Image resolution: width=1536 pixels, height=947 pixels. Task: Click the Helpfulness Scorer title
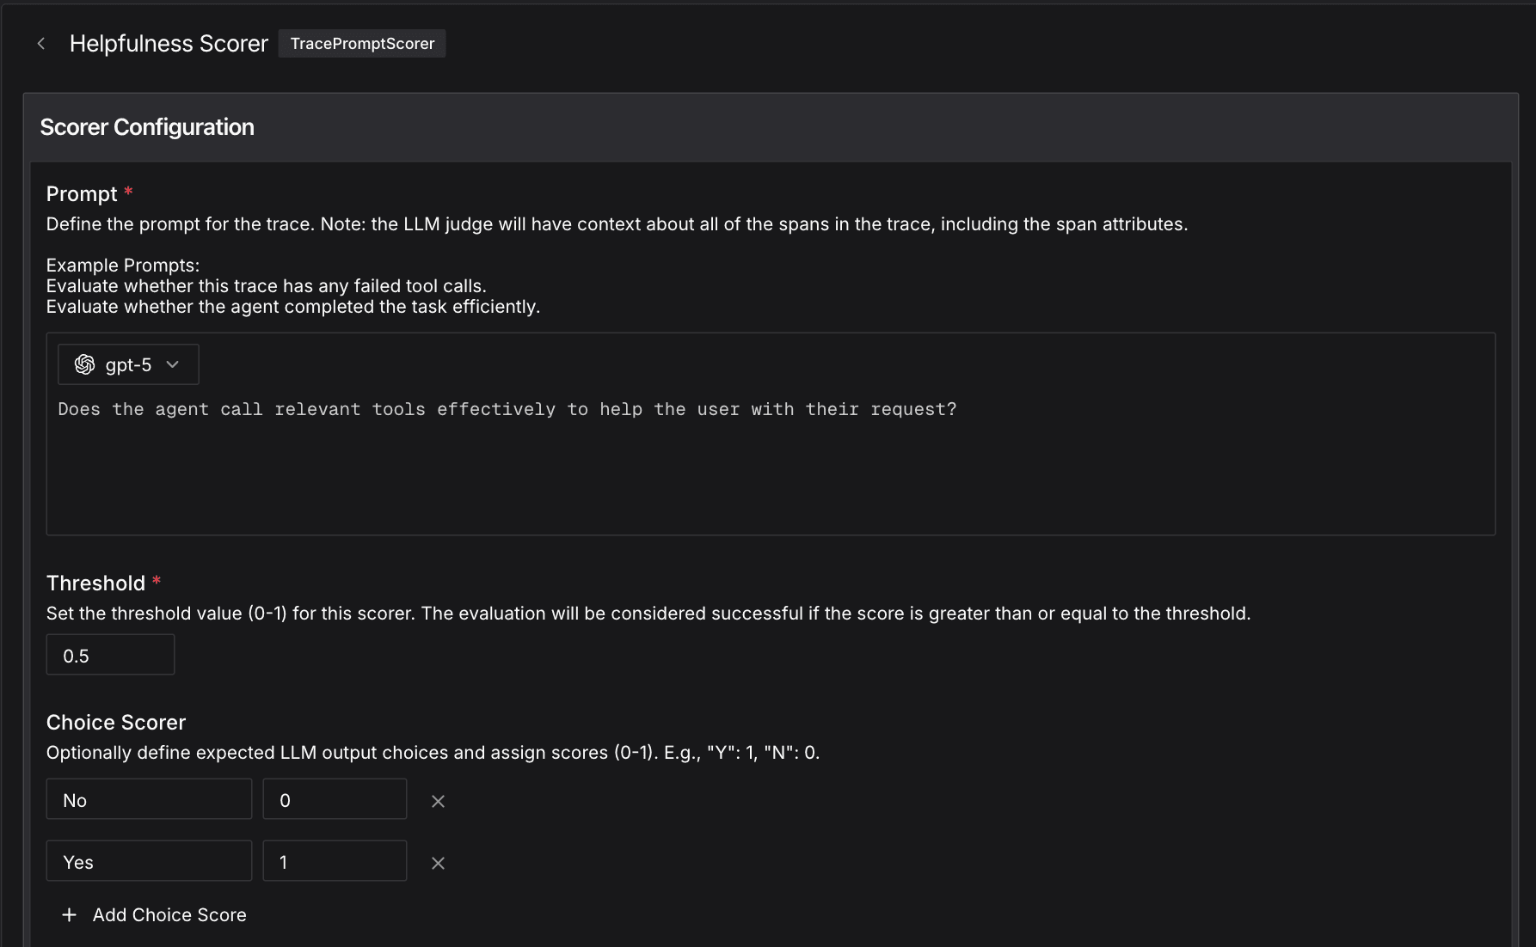[x=169, y=43]
